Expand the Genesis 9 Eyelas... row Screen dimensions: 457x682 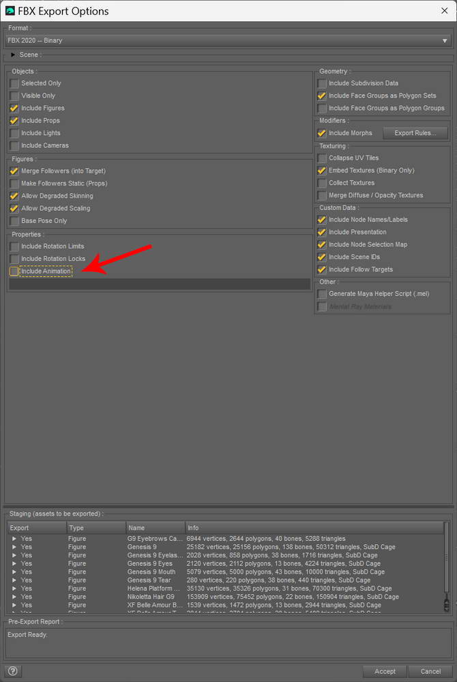14,555
